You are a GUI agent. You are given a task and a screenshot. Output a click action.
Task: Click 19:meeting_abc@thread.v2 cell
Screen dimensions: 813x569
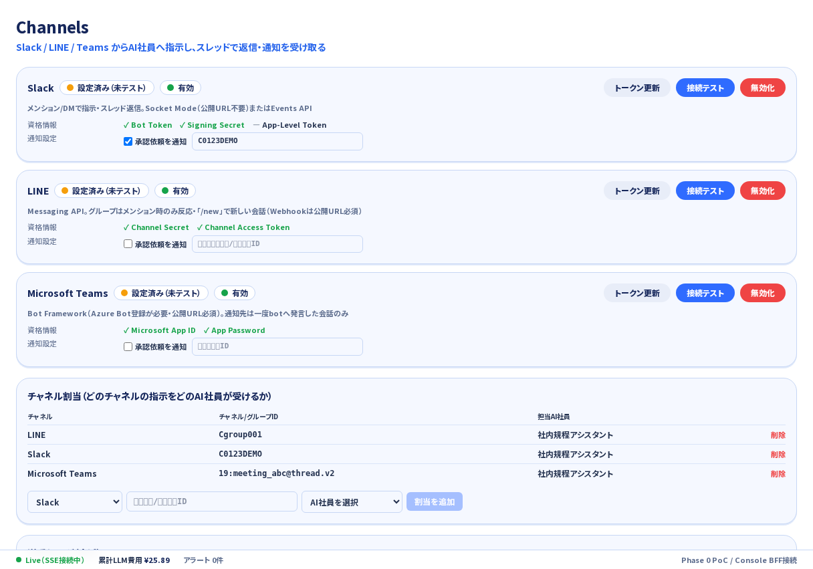[x=276, y=473]
